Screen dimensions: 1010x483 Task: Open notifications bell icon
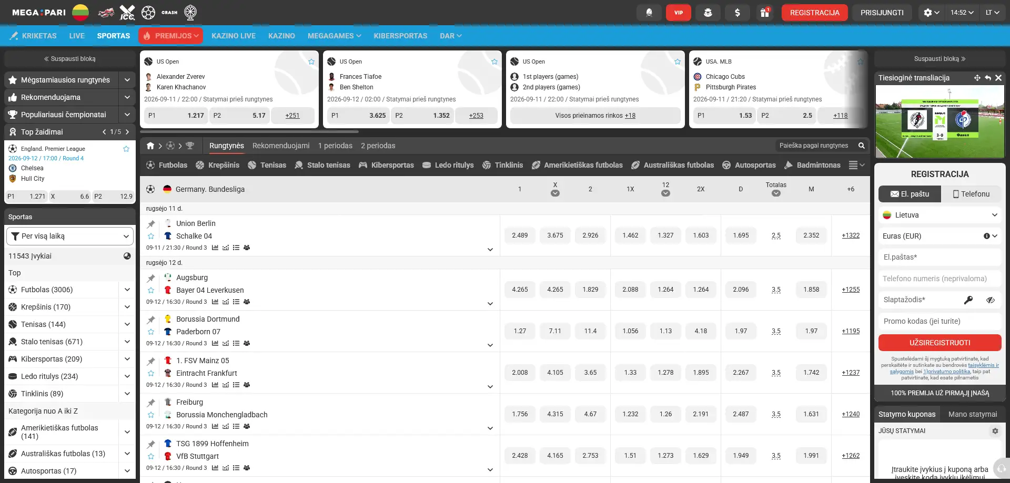click(x=649, y=13)
